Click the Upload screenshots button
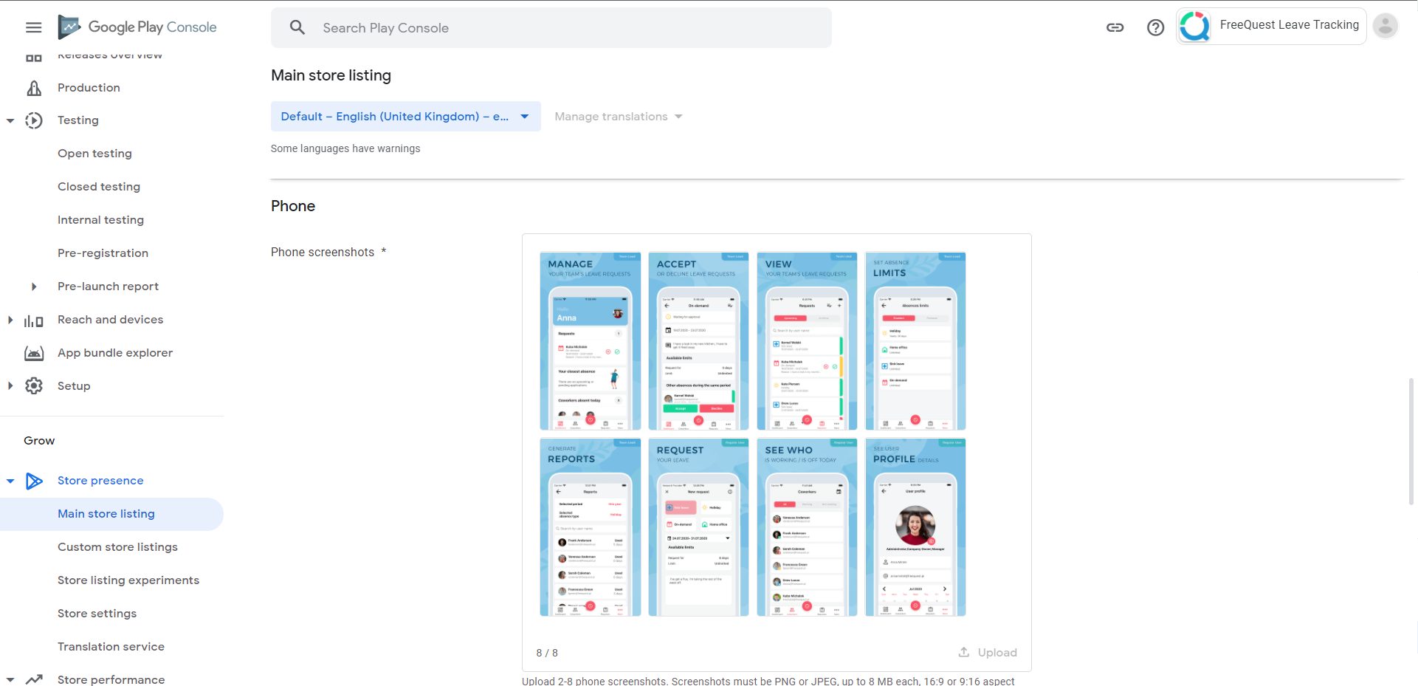1418x686 pixels. pyautogui.click(x=988, y=652)
